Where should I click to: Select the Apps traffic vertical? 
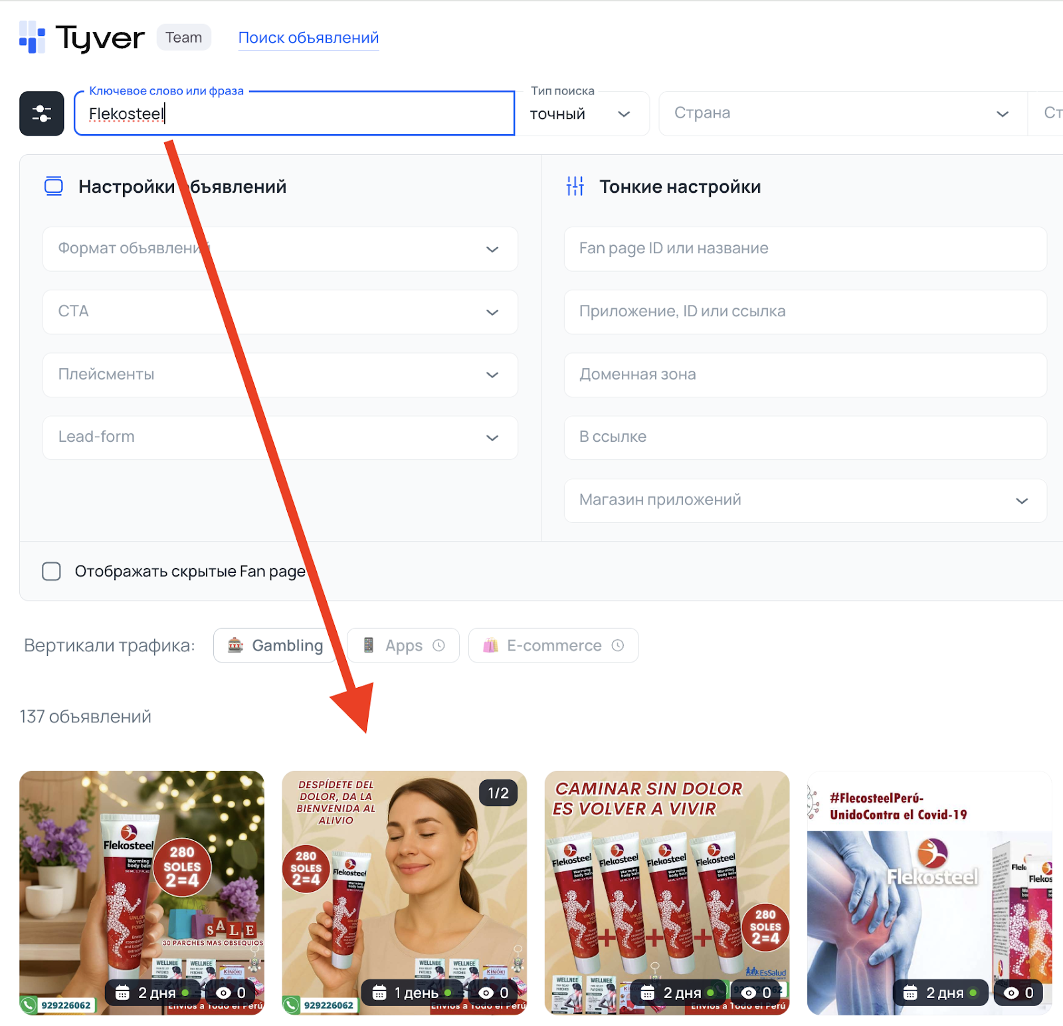pos(403,645)
